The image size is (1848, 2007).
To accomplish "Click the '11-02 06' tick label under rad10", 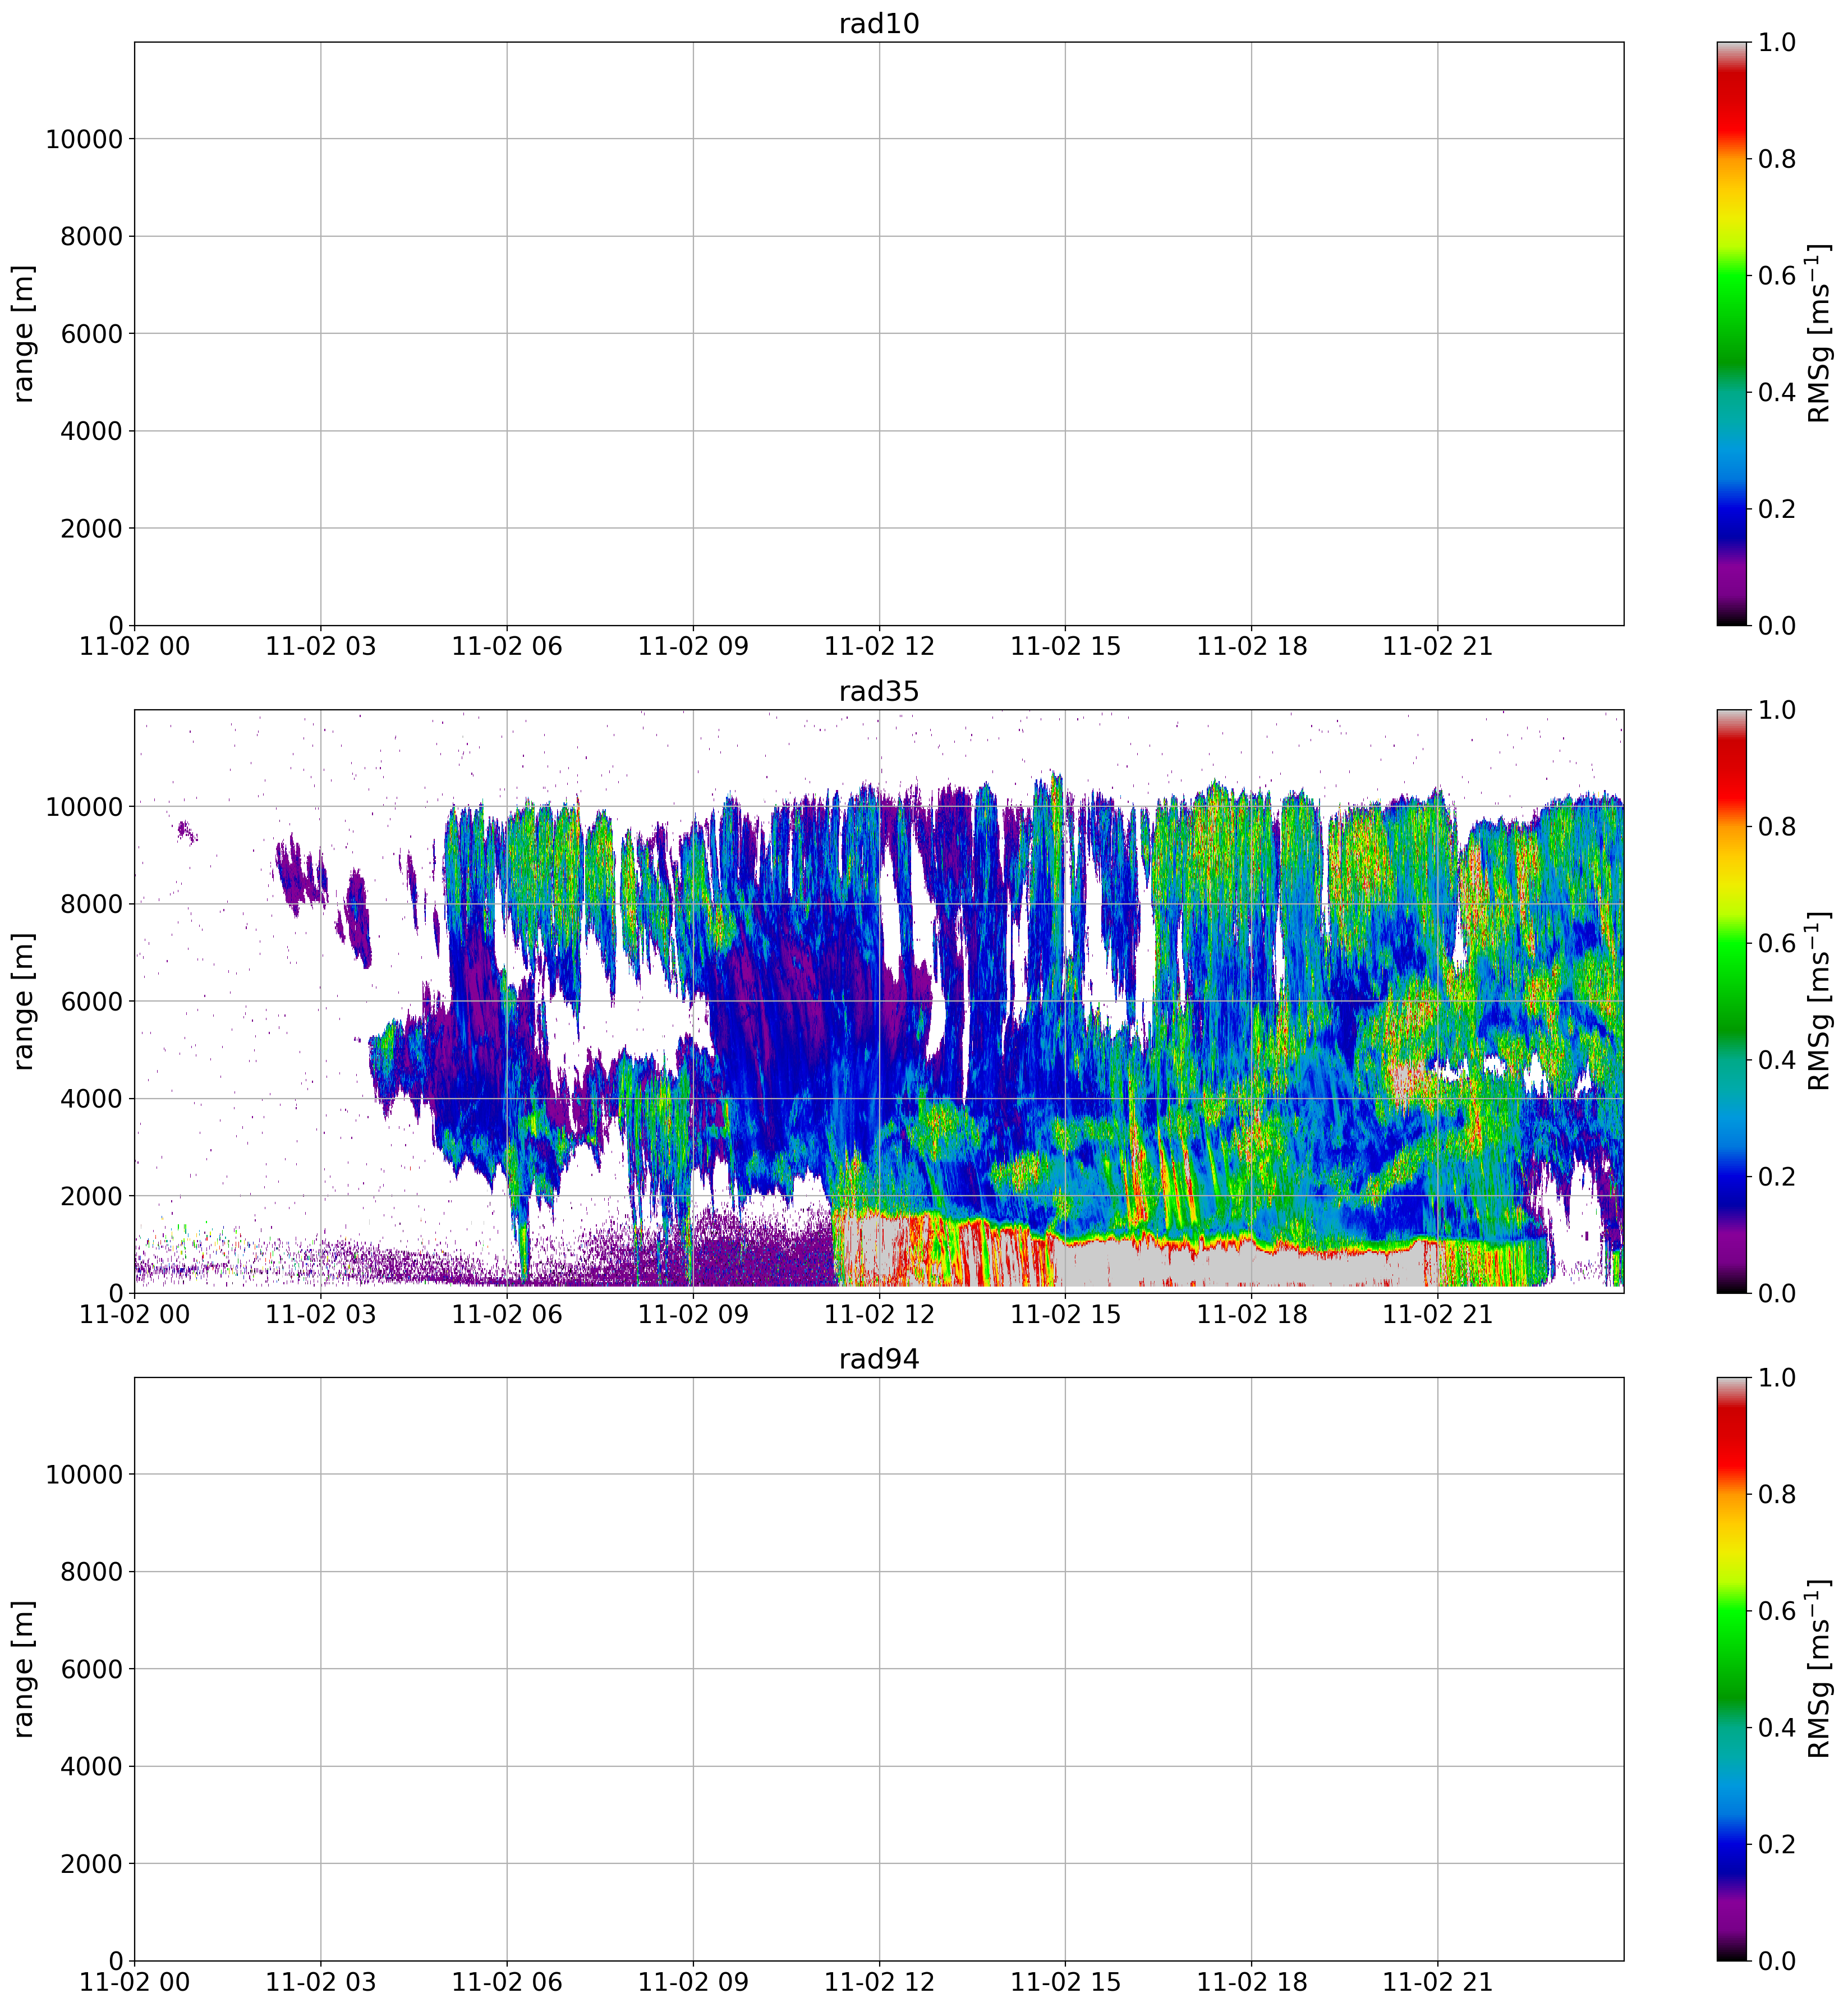I will 506,647.
